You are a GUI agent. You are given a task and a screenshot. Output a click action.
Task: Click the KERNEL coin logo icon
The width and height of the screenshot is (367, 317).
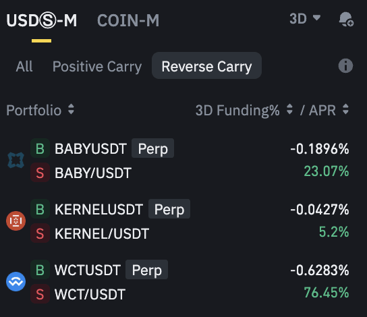click(16, 221)
